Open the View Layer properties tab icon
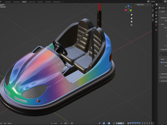The height and width of the screenshot is (125, 167). pyautogui.click(x=156, y=19)
